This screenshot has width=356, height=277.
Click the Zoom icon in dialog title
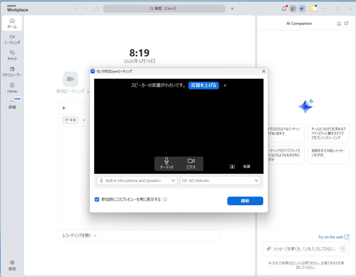93,71
